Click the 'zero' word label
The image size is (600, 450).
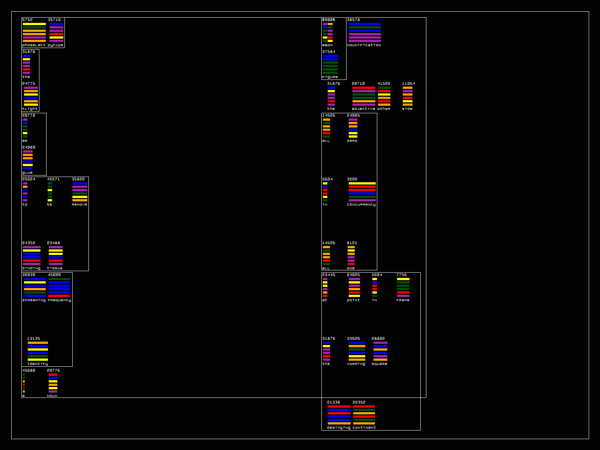[x=352, y=141]
